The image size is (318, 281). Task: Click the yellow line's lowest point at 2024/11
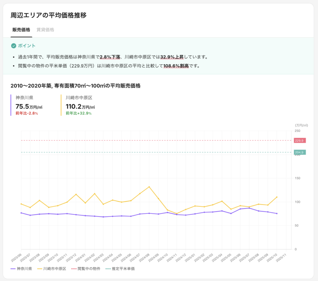pyautogui.click(x=177, y=214)
